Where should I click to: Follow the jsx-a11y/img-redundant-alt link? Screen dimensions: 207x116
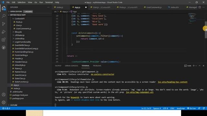click(140, 92)
